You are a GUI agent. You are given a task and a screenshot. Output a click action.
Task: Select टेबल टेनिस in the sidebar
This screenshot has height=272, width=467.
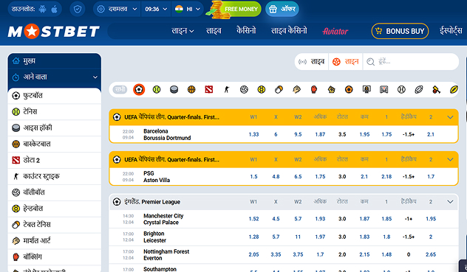click(55, 224)
